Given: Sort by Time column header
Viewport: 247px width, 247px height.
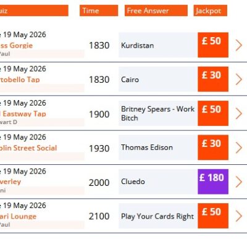Looking at the screenshot, I should point(99,10).
